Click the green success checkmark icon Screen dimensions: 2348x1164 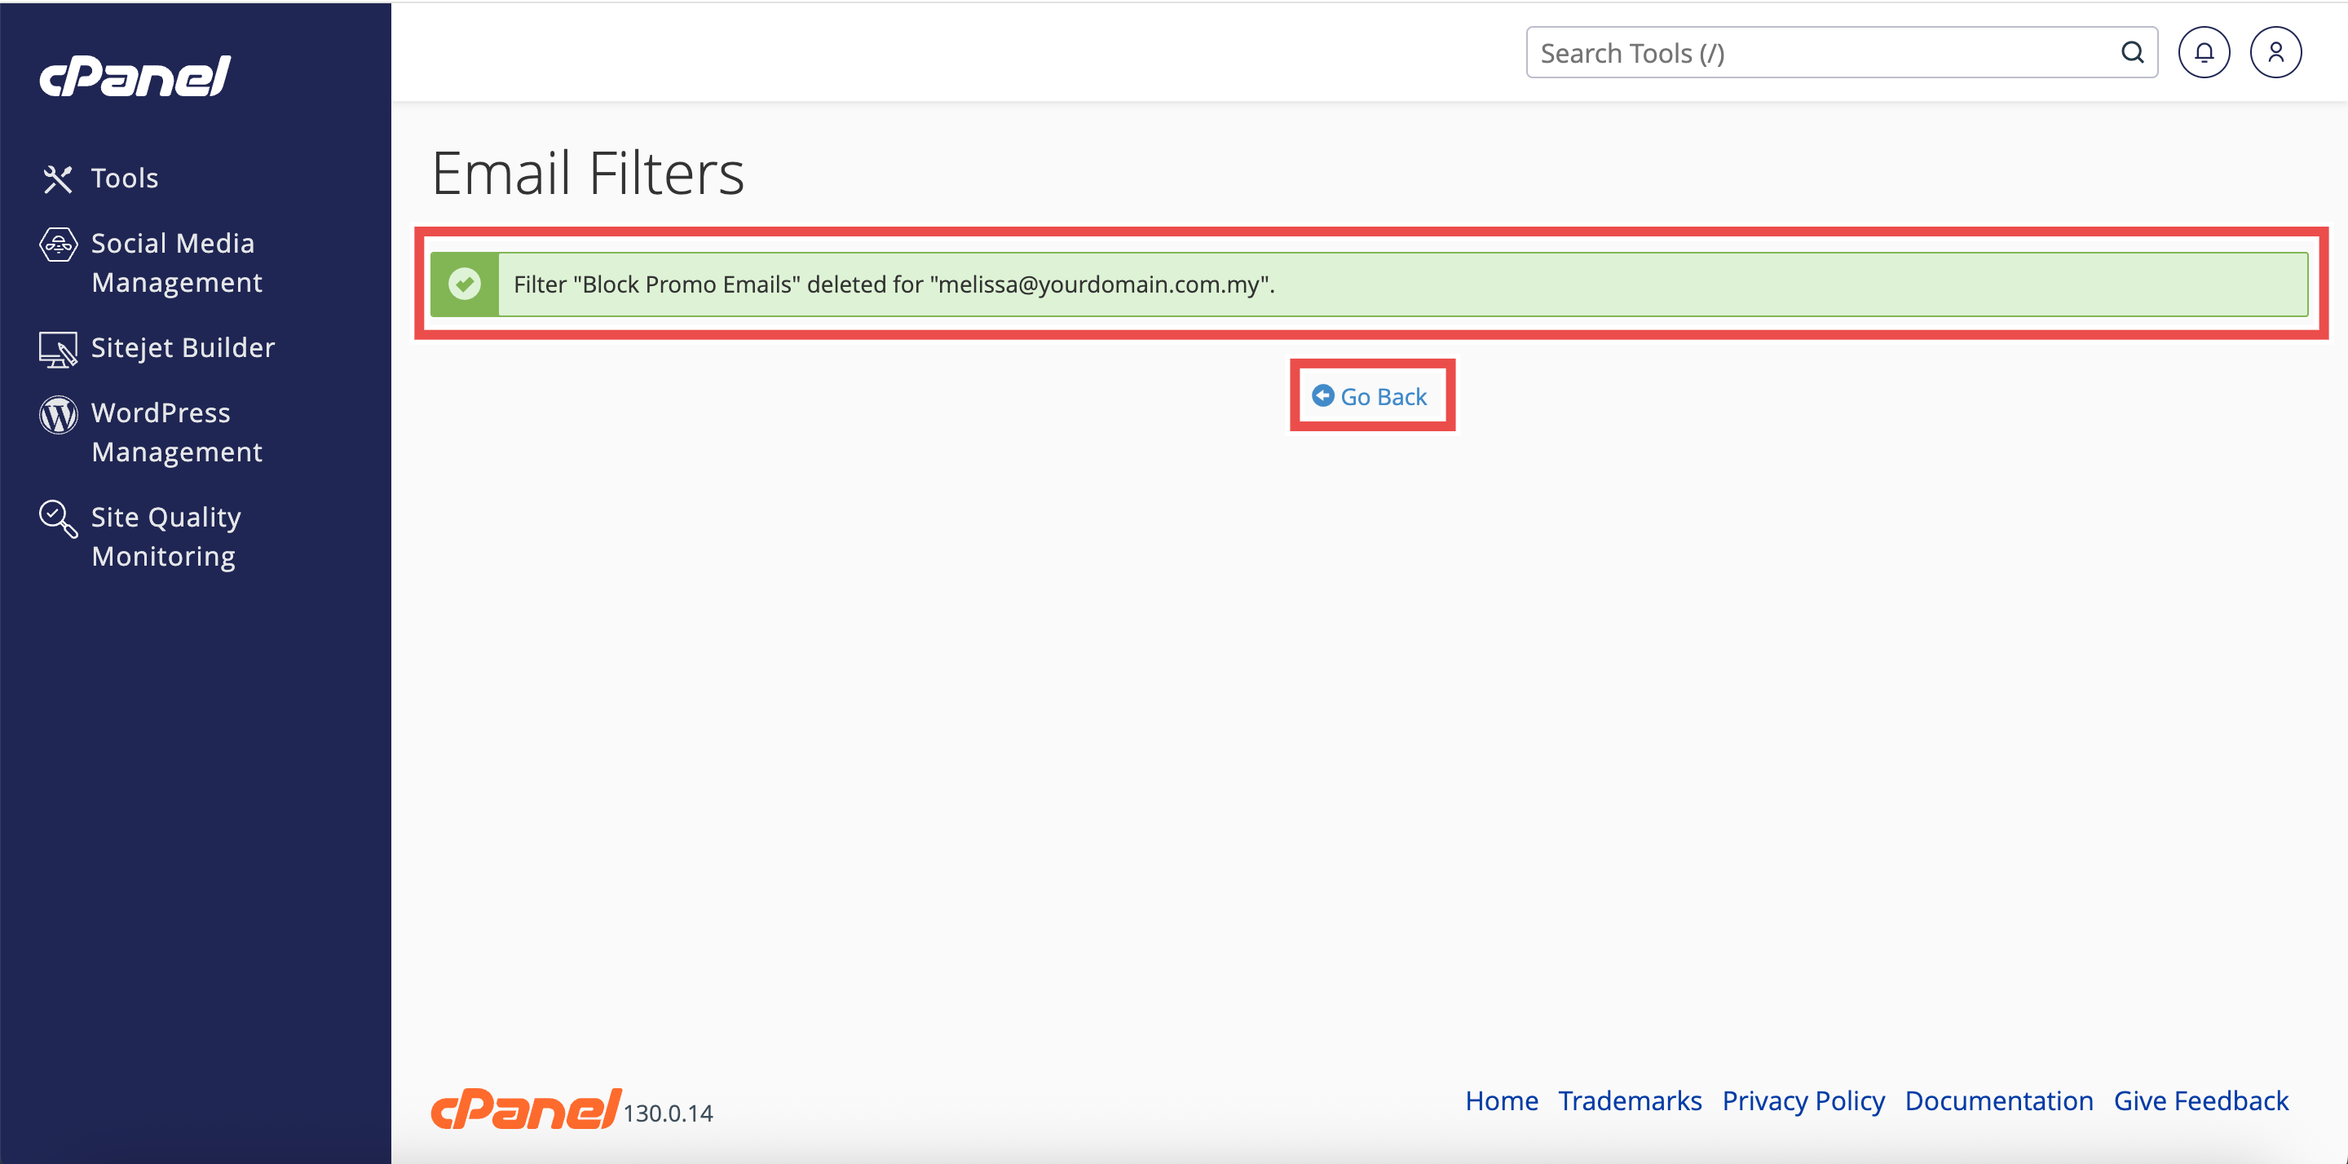click(465, 284)
